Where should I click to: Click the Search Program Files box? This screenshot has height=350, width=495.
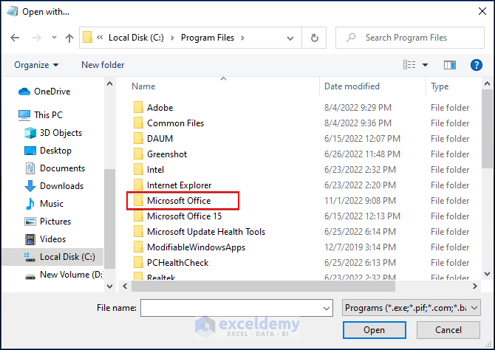point(410,38)
